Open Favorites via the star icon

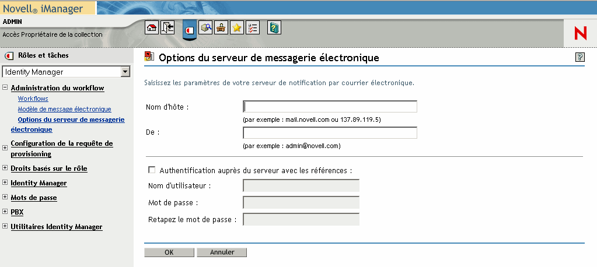click(237, 28)
